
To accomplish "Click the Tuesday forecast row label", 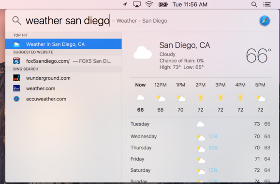I will (140, 124).
